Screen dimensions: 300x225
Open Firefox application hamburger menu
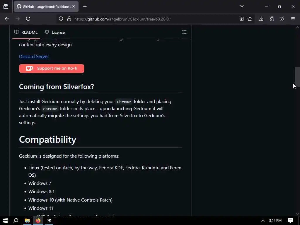pyautogui.click(x=293, y=19)
